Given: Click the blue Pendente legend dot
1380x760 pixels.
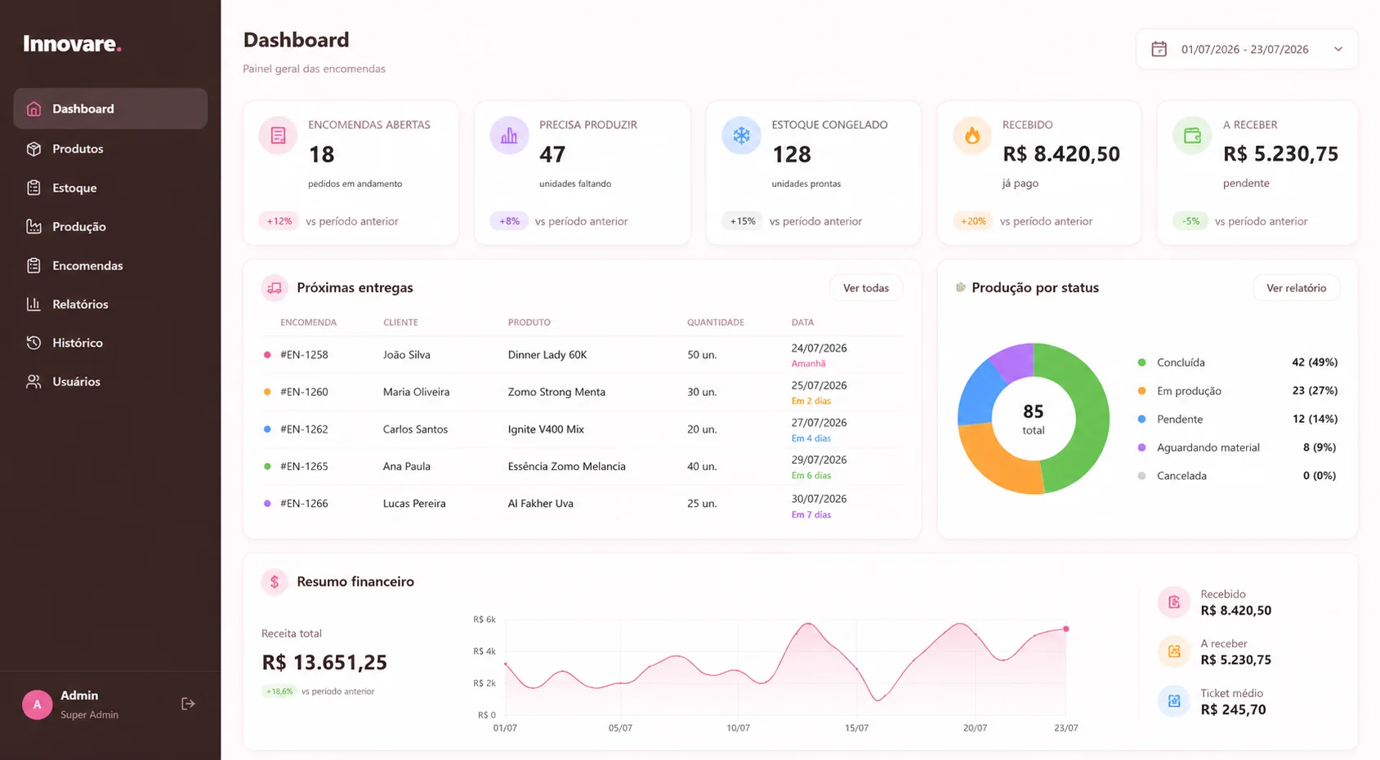Looking at the screenshot, I should coord(1141,419).
